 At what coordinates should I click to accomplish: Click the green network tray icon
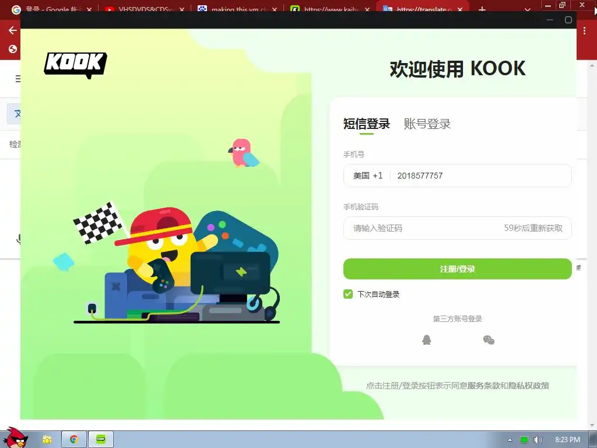524,440
